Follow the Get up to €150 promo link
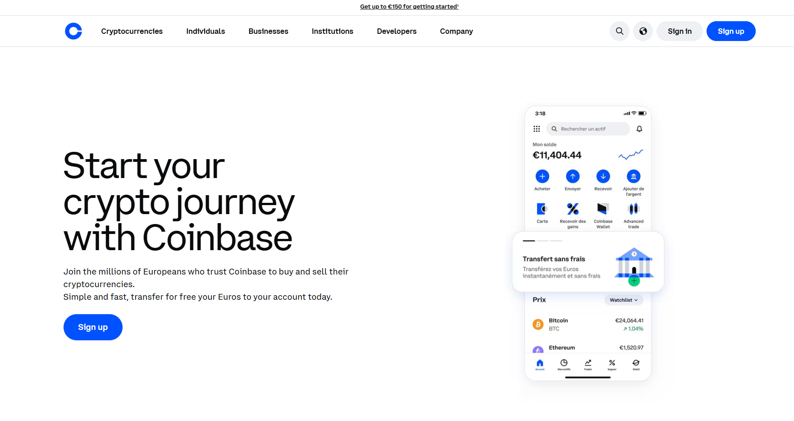 point(409,7)
